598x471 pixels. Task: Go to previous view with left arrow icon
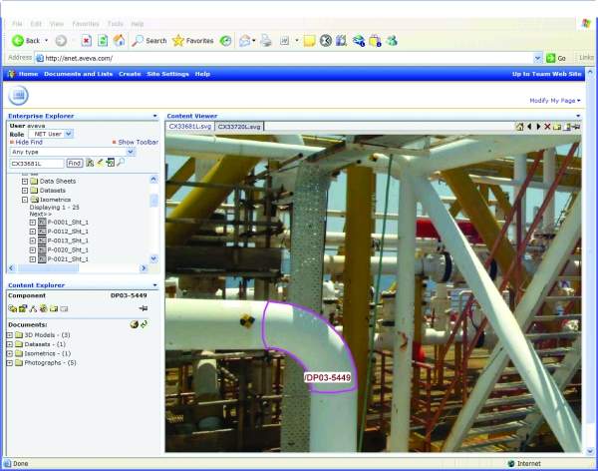point(529,127)
